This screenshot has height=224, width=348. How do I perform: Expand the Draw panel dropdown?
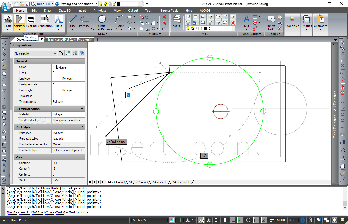103,34
